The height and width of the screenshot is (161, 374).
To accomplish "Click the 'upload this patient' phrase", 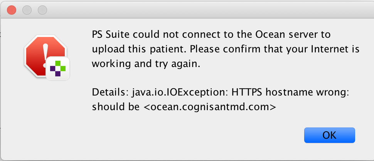I will tap(139, 50).
